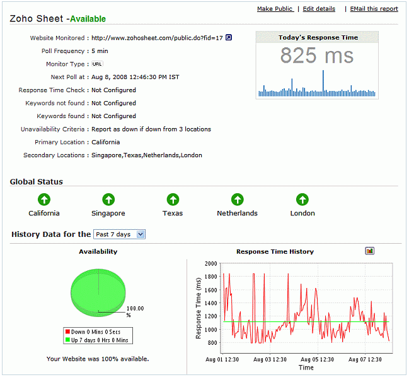Click the Response Time History heading
409x377 pixels.
point(275,251)
